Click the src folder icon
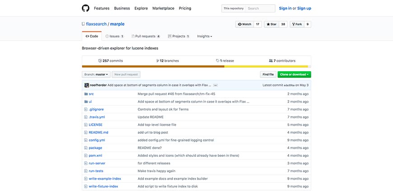The height and width of the screenshot is (191, 393). click(86, 94)
